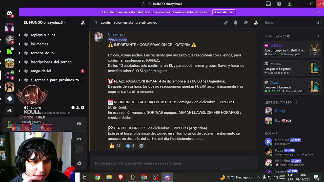Show pinned messages via pin icon

click(246, 22)
